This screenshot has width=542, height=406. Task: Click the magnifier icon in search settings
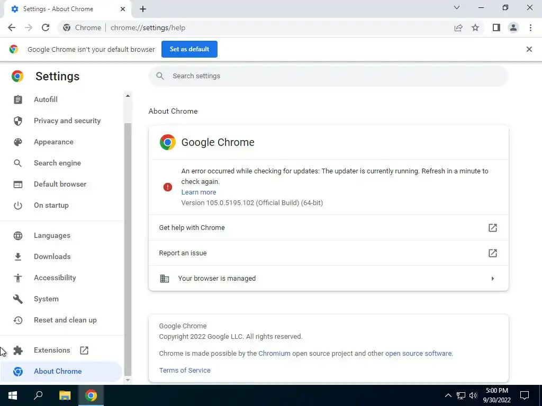160,76
